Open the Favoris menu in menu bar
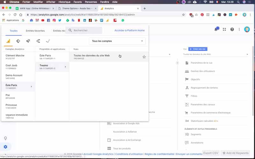The image size is (255, 159). pyautogui.click(x=77, y=2)
